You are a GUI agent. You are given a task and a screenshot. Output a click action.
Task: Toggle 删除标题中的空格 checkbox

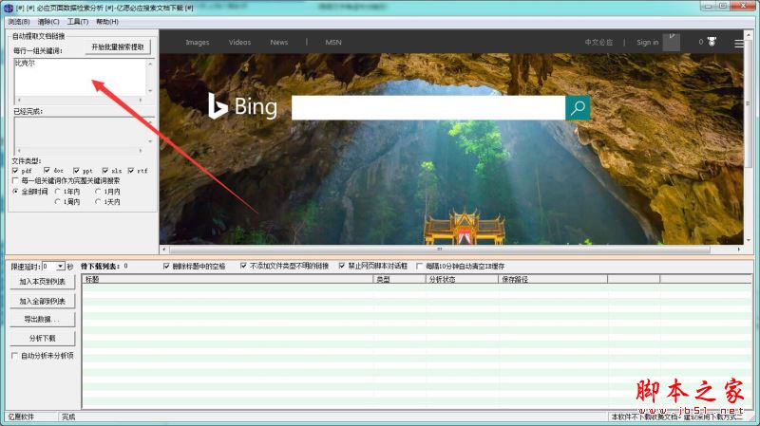(166, 267)
